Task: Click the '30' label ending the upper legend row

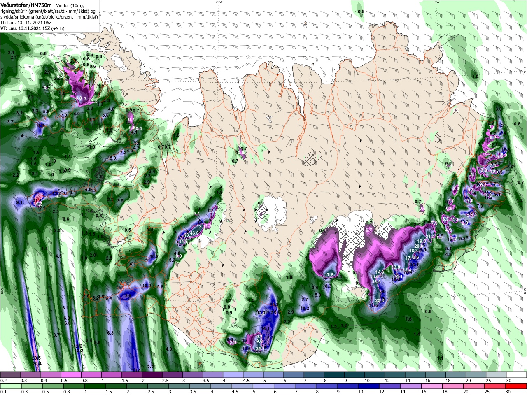Action: 509,381
